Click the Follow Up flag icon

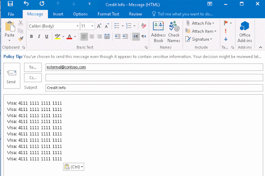[x=226, y=23]
